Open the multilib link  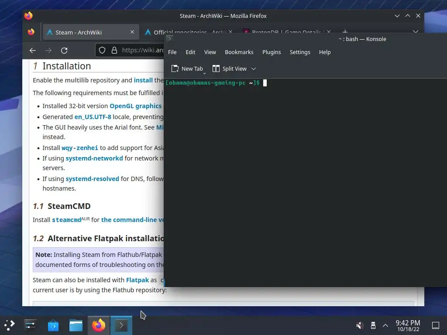pos(77,80)
